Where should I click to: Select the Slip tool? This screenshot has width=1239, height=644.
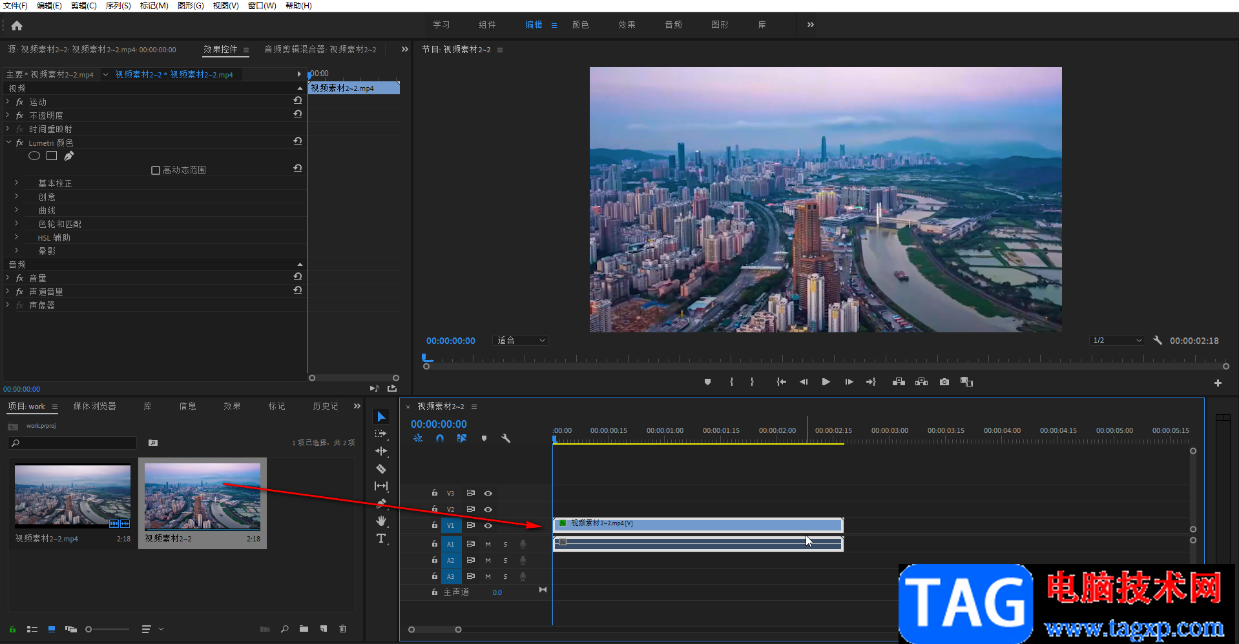[381, 486]
